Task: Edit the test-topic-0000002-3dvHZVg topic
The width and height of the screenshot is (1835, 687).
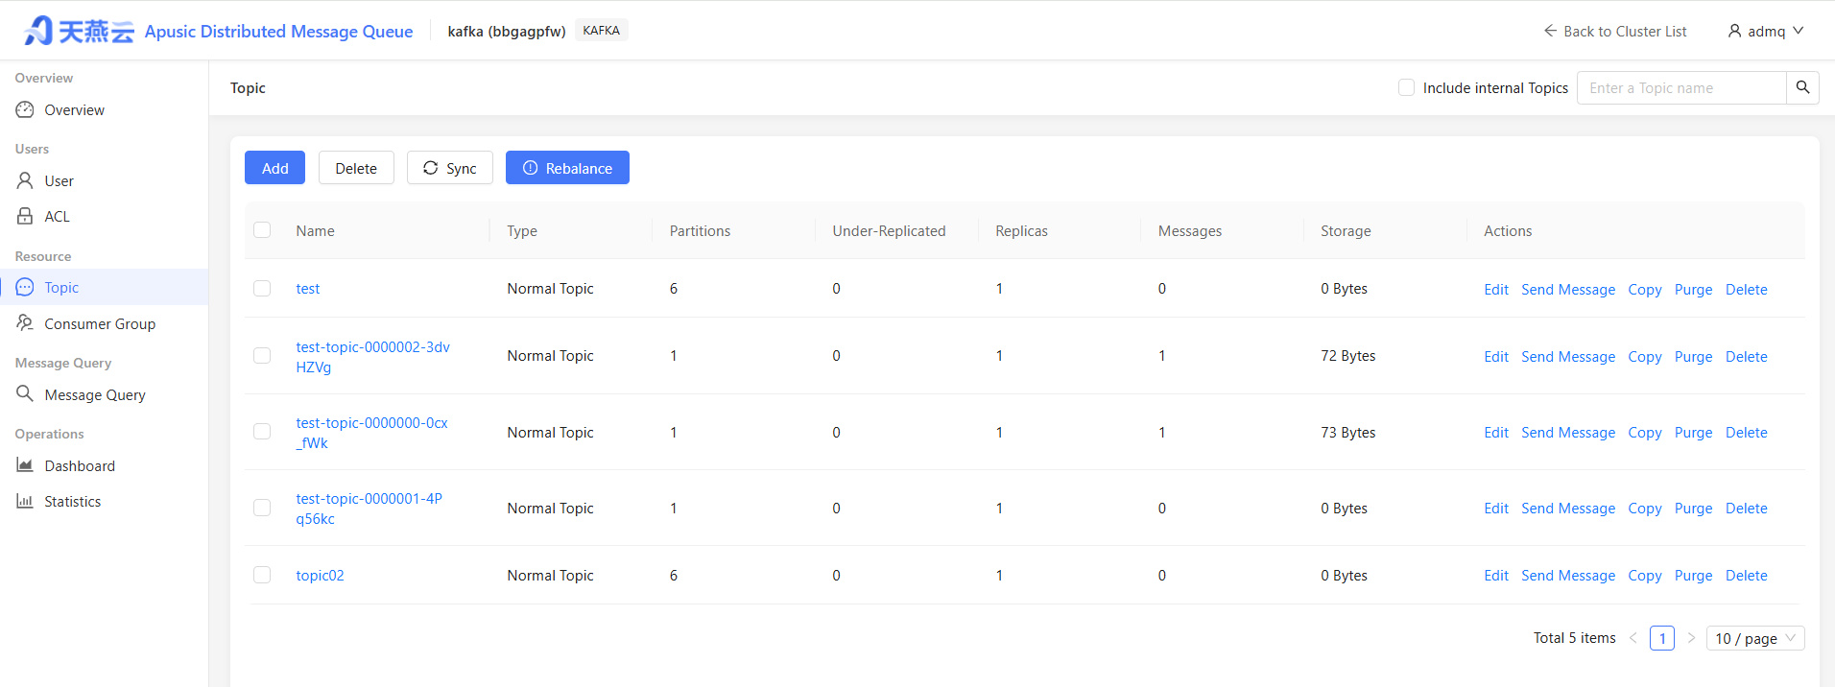Action: click(1496, 356)
